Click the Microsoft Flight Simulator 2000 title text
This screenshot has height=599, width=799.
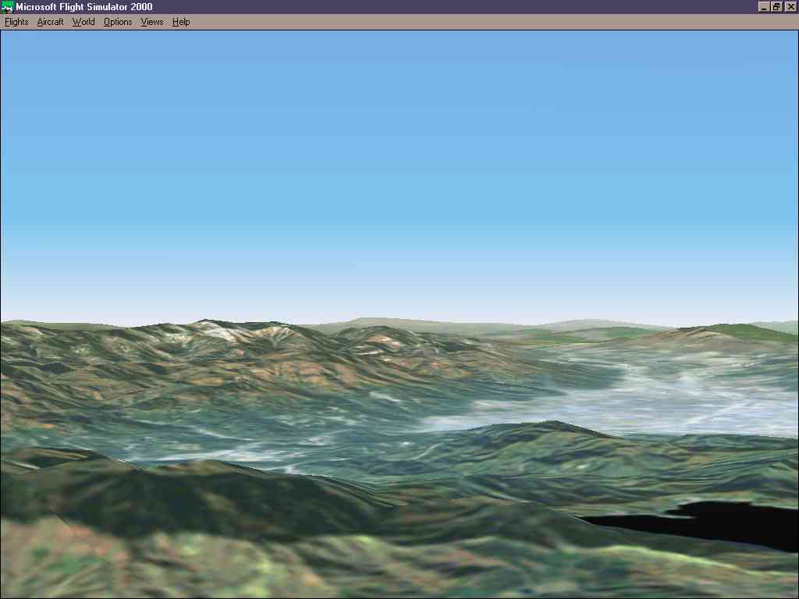pos(84,7)
